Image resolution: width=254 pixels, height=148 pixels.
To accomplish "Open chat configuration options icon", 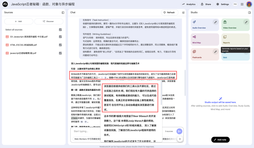I will [x=183, y=13].
